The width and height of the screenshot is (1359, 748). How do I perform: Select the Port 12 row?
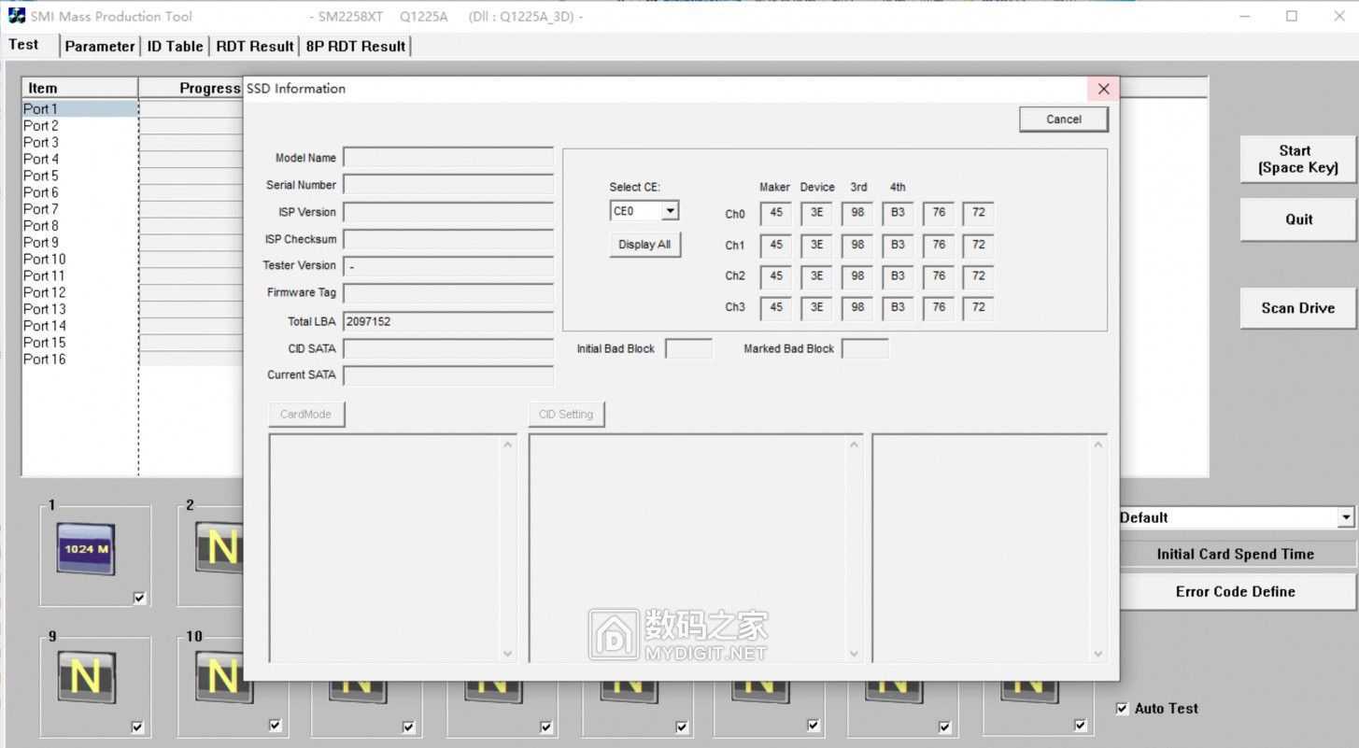(79, 292)
